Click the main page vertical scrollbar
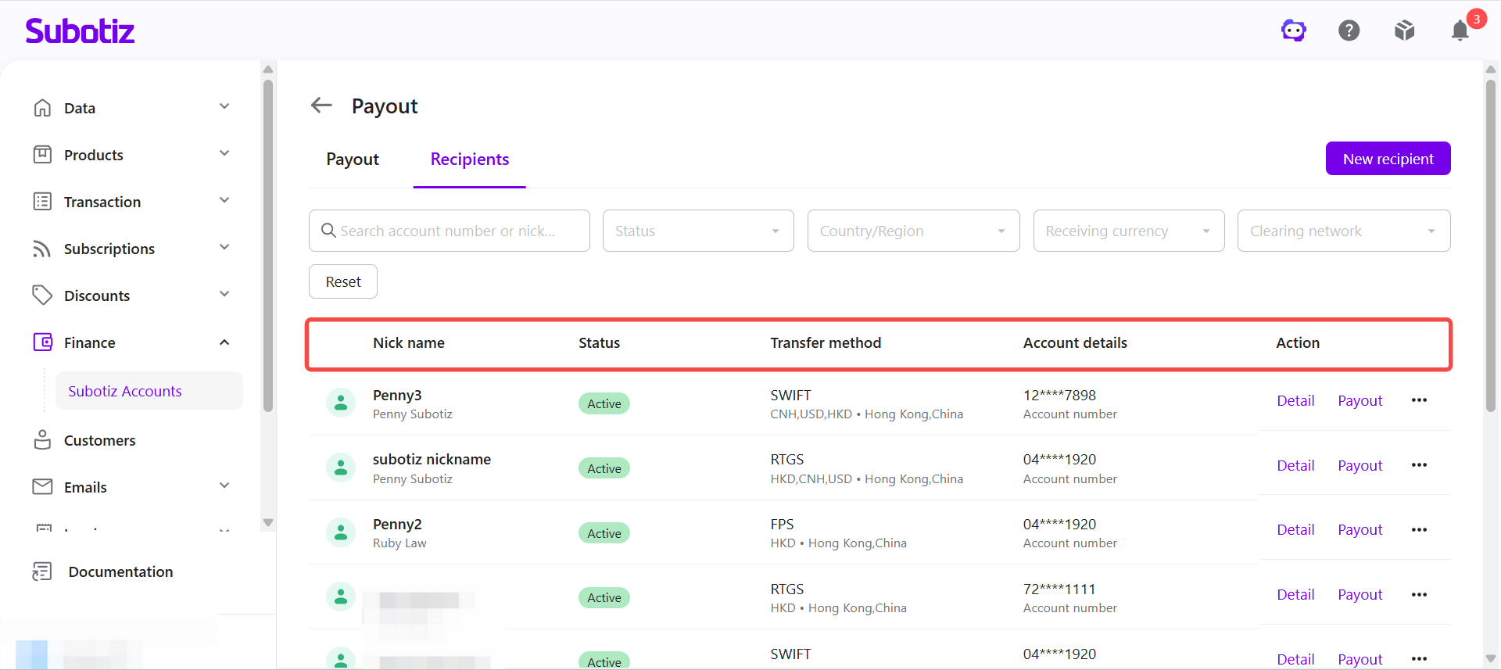The width and height of the screenshot is (1501, 670). click(x=1491, y=245)
